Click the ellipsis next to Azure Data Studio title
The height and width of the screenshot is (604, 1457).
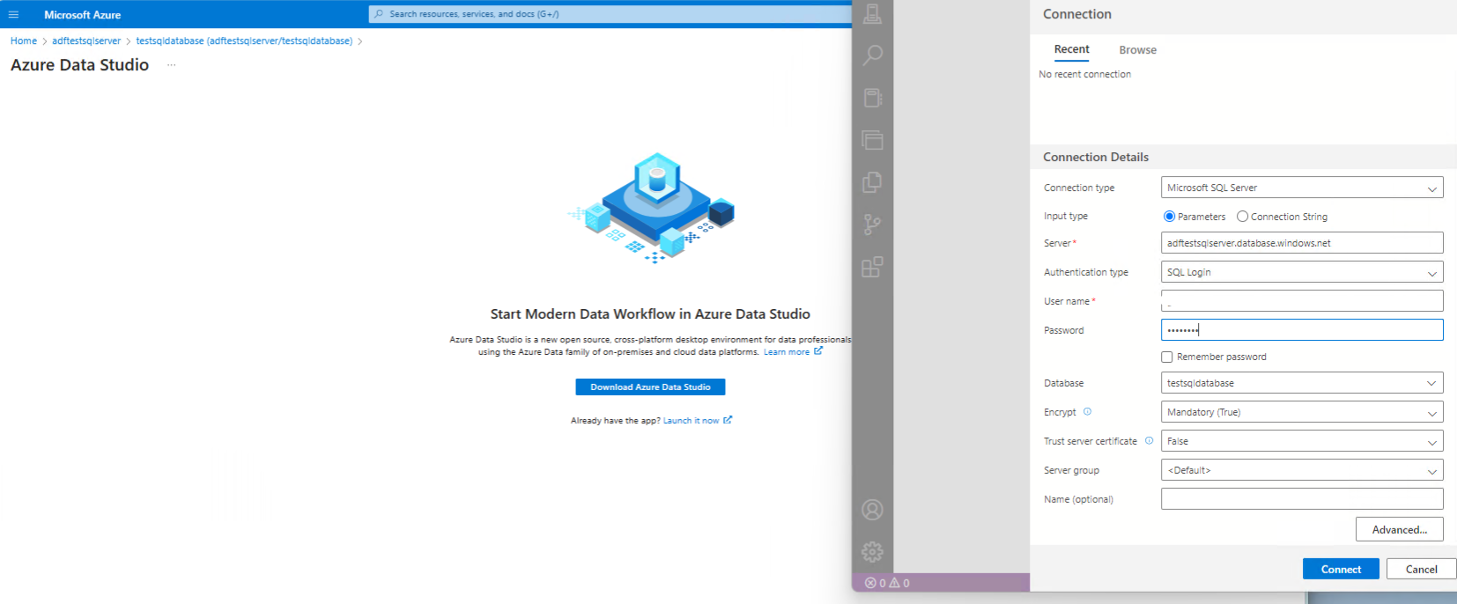(x=171, y=65)
